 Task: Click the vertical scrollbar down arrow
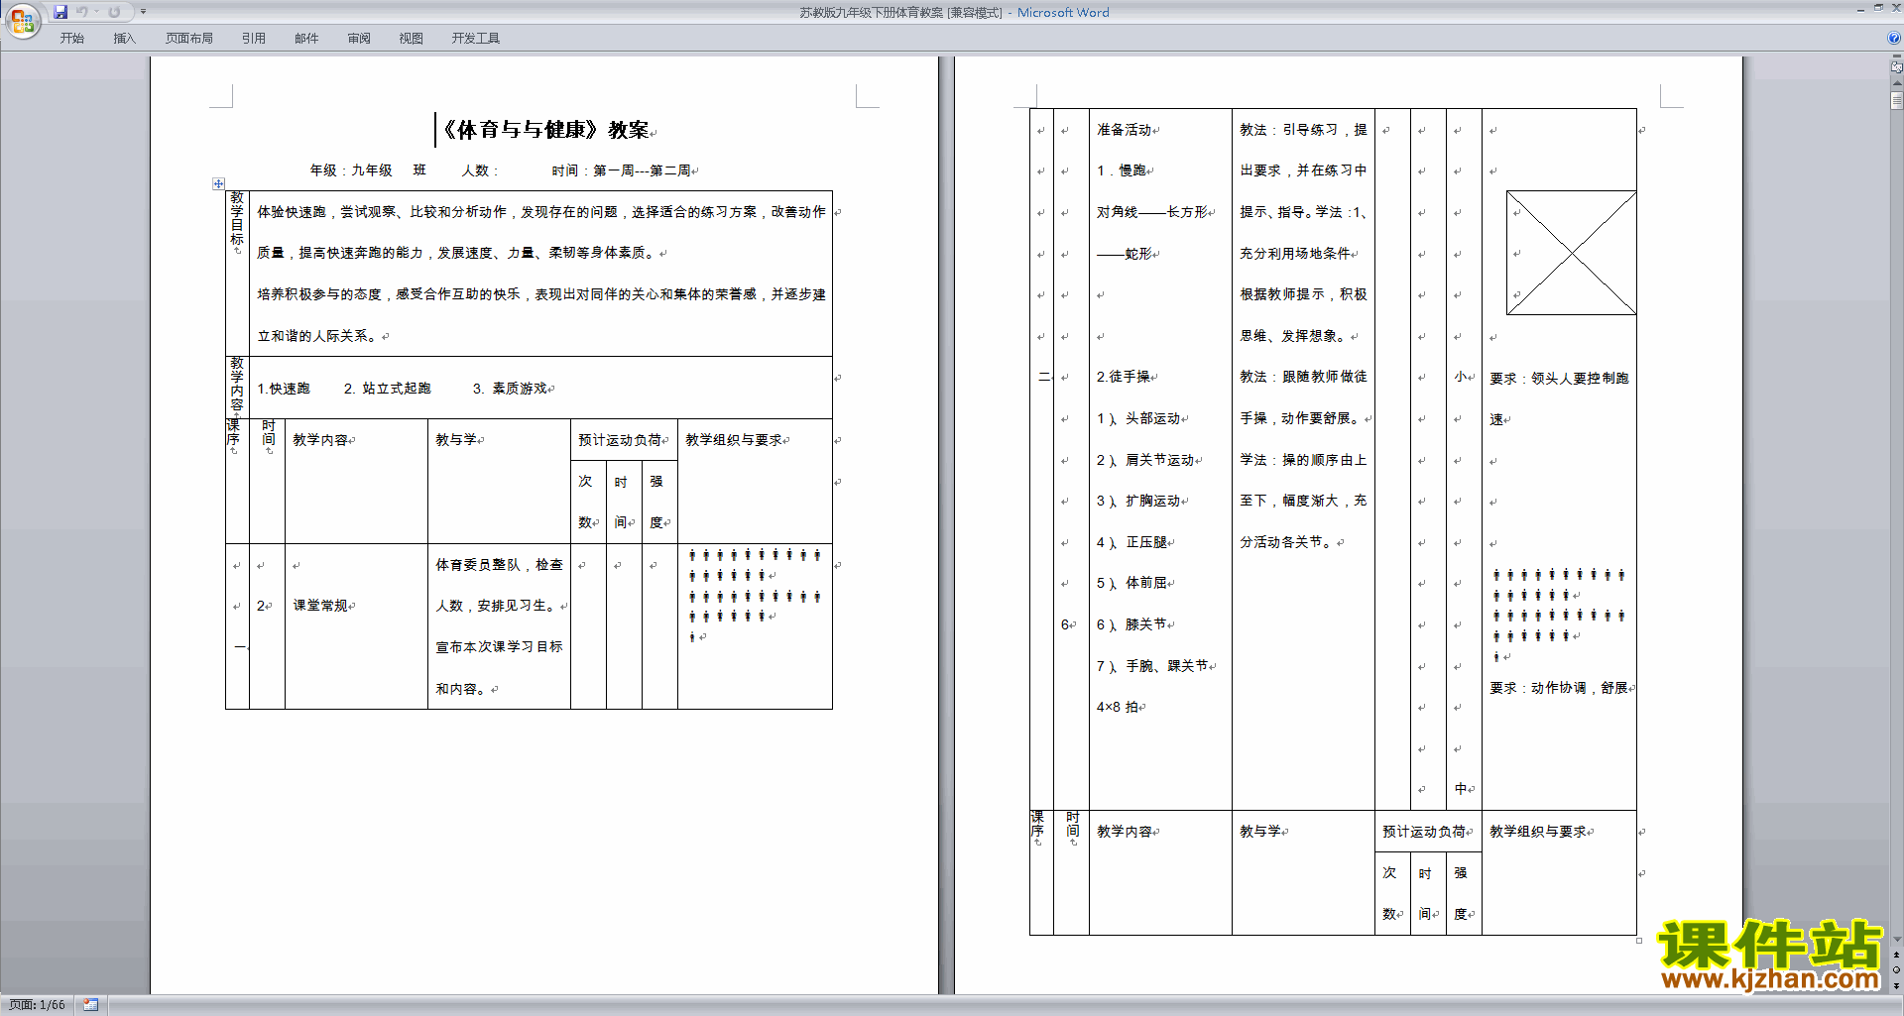(x=1896, y=939)
